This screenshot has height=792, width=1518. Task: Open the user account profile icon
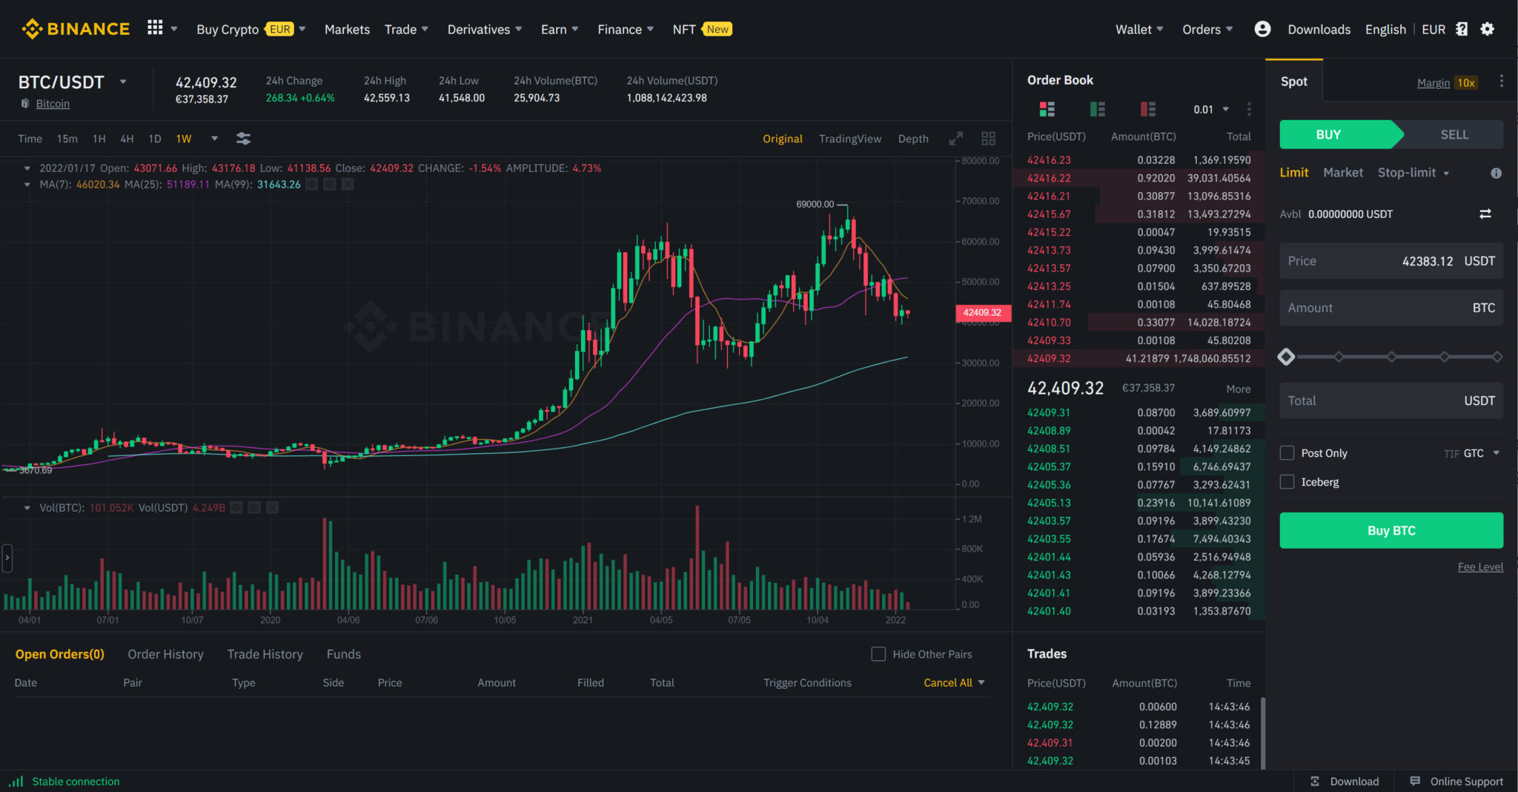coord(1262,29)
